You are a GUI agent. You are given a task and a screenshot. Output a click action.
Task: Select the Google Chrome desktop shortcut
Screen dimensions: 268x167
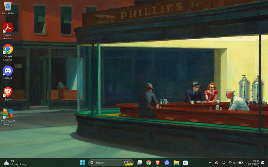(x=8, y=52)
